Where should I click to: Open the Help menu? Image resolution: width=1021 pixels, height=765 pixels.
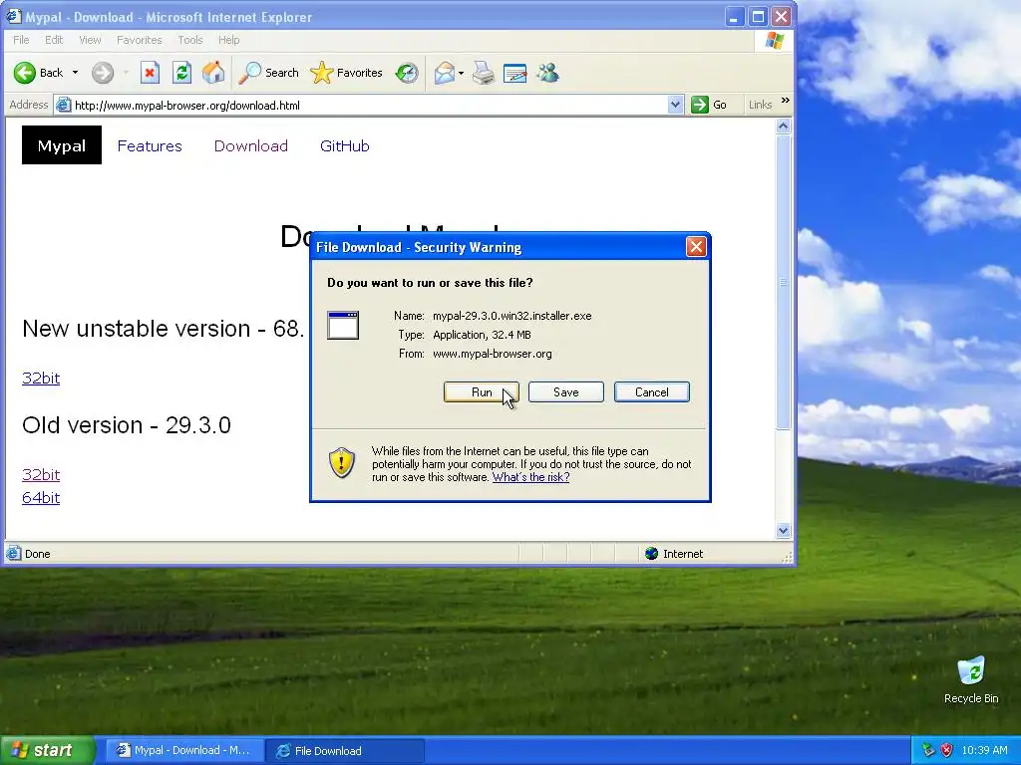[x=228, y=40]
